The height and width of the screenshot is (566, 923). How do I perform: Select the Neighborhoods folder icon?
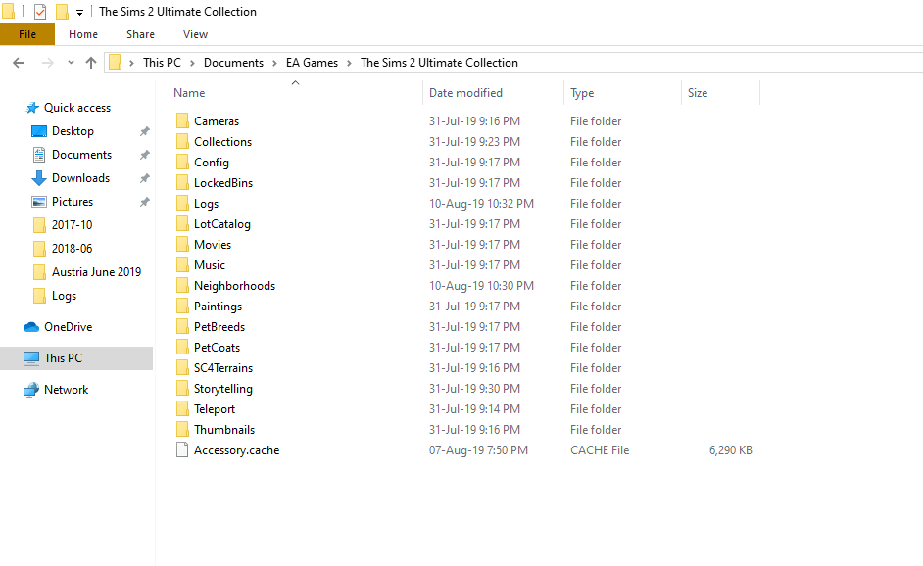coord(182,286)
